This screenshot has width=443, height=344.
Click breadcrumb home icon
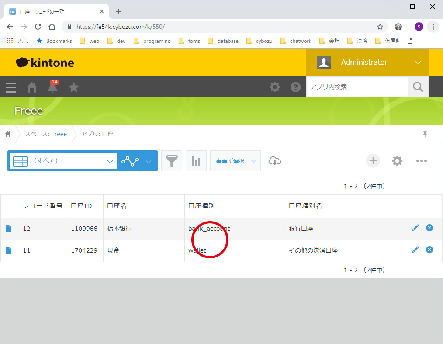tap(8, 134)
